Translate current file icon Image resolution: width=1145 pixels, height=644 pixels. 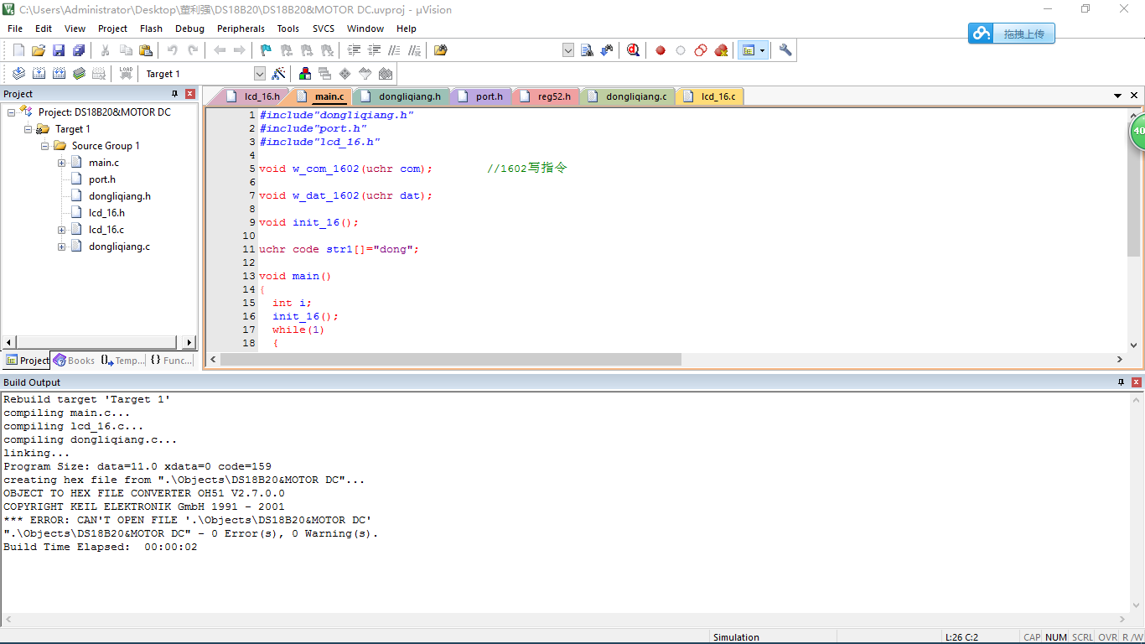tap(18, 74)
